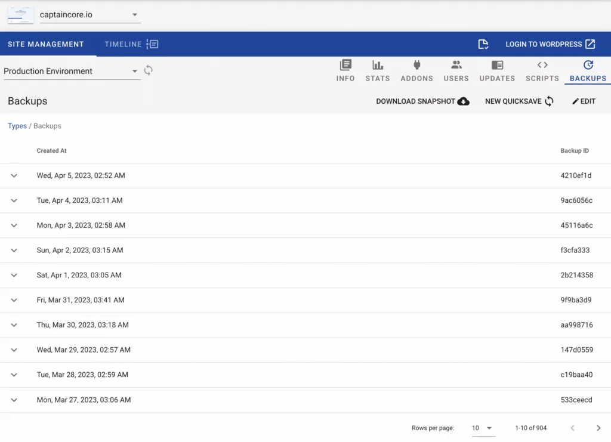
Task: Click the file export icon beside Login
Action: pos(483,44)
